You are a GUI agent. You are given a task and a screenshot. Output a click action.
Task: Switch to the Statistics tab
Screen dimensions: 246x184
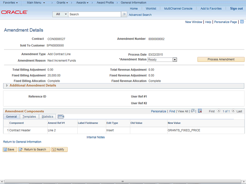tap(47, 117)
